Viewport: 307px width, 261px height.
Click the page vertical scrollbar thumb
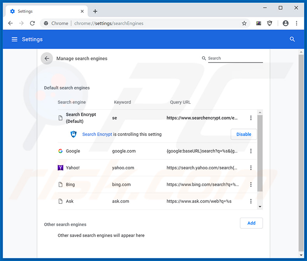pyautogui.click(x=301, y=153)
